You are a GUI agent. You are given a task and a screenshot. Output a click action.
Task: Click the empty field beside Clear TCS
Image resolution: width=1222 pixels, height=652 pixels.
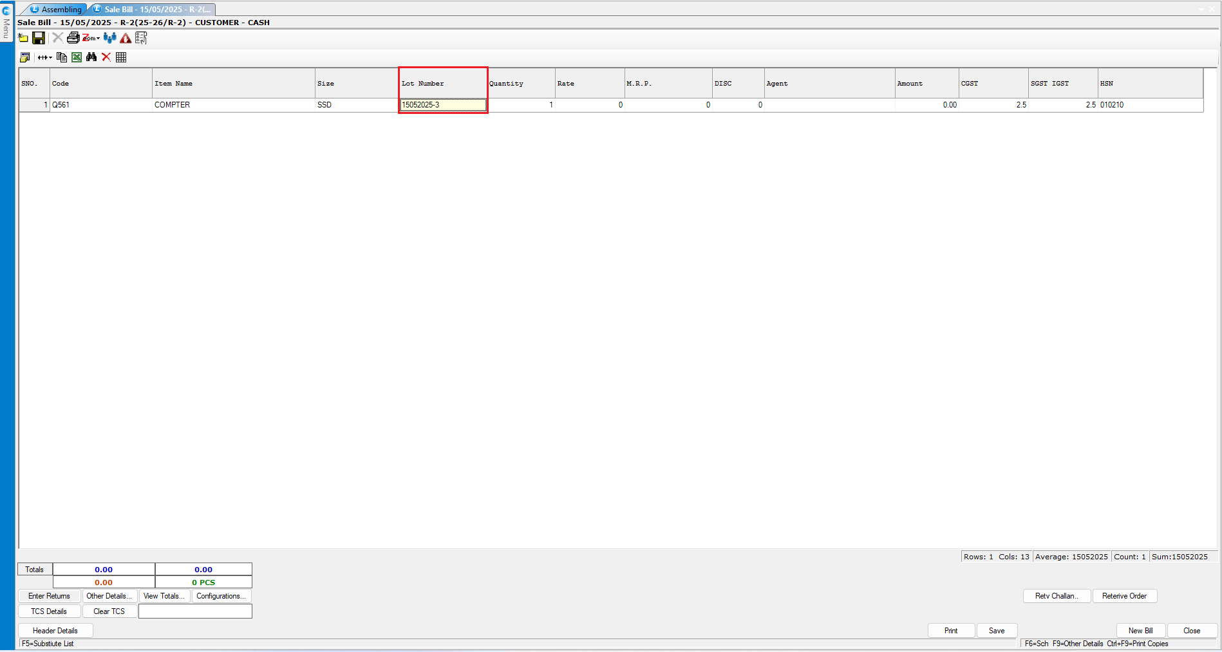pos(195,611)
